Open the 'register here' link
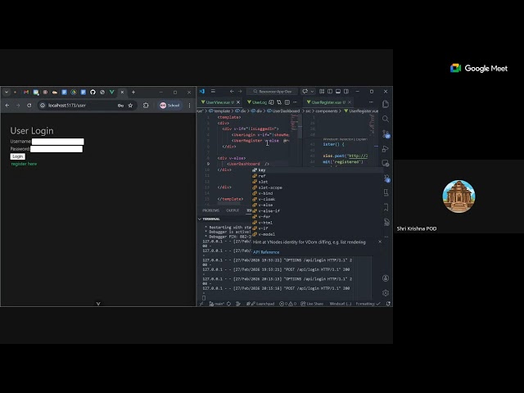Viewport: 524px width, 393px height. click(24, 164)
